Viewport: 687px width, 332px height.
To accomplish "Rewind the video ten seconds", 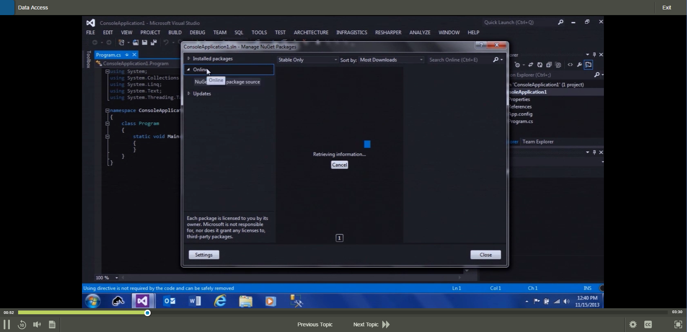I will pyautogui.click(x=22, y=324).
